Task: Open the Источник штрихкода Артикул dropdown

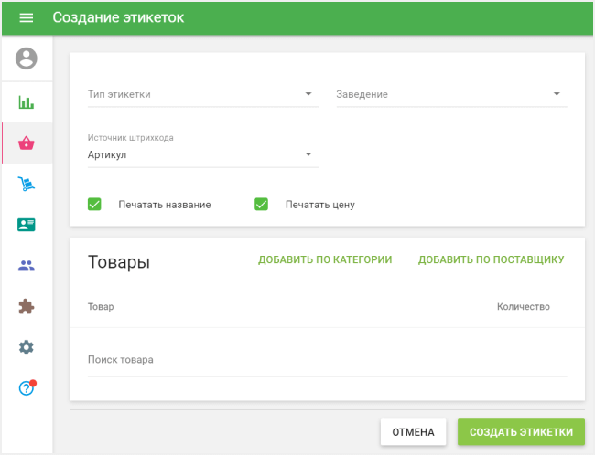Action: coord(203,154)
